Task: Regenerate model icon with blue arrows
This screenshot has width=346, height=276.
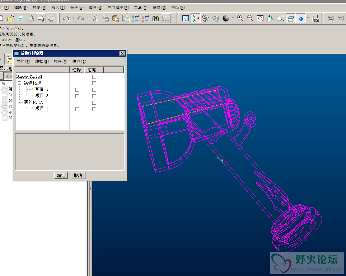Action: 135,18
